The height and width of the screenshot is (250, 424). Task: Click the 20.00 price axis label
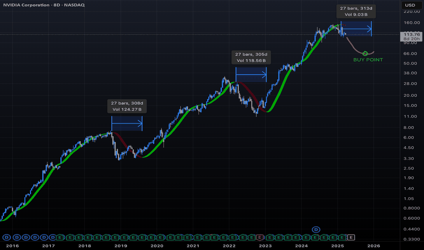click(x=410, y=95)
